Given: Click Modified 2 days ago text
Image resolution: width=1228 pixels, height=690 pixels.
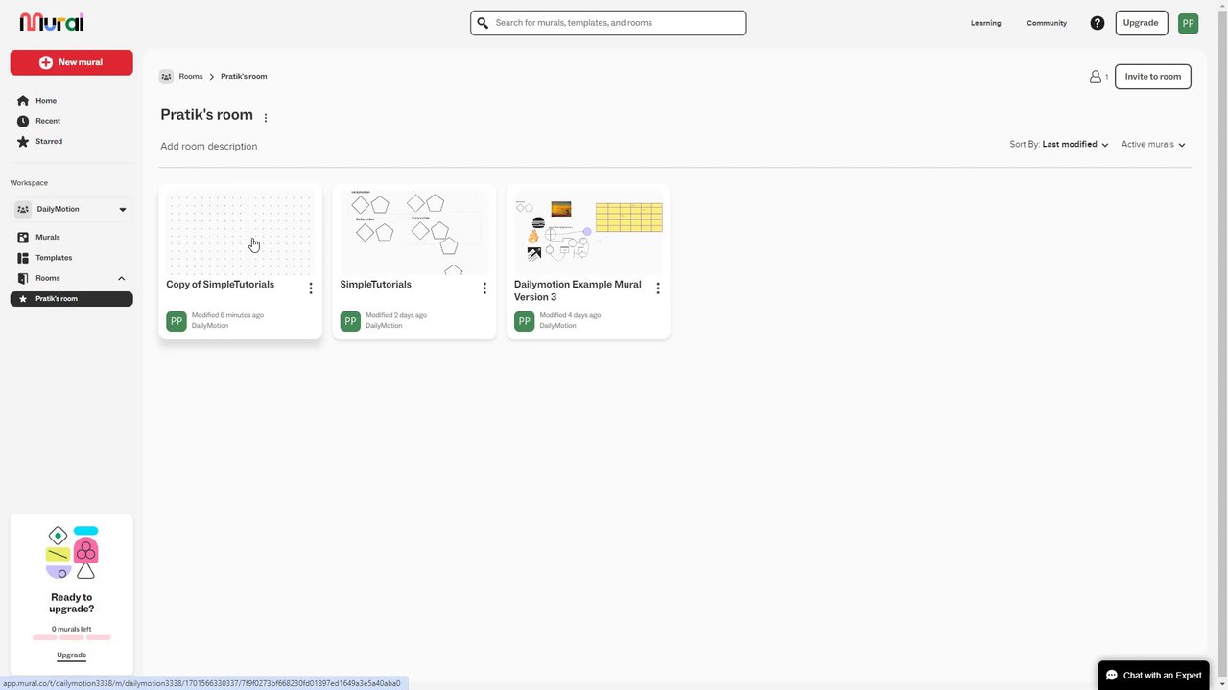Looking at the screenshot, I should [x=396, y=315].
